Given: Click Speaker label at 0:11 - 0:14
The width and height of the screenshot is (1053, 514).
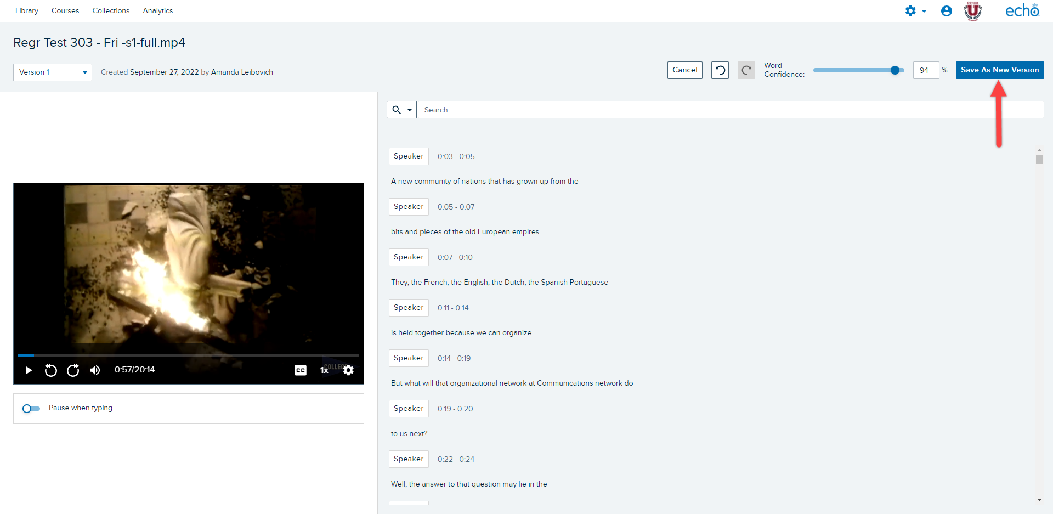Looking at the screenshot, I should (x=409, y=308).
